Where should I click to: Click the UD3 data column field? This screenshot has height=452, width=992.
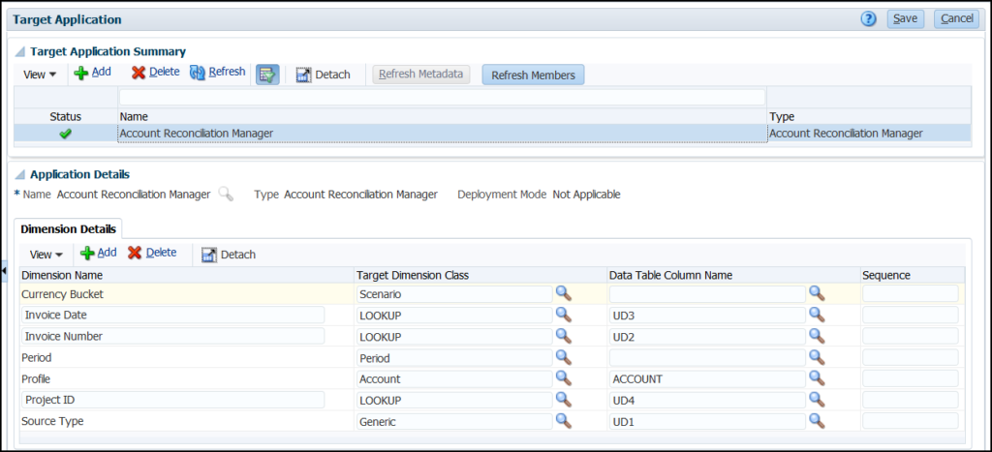(x=707, y=315)
